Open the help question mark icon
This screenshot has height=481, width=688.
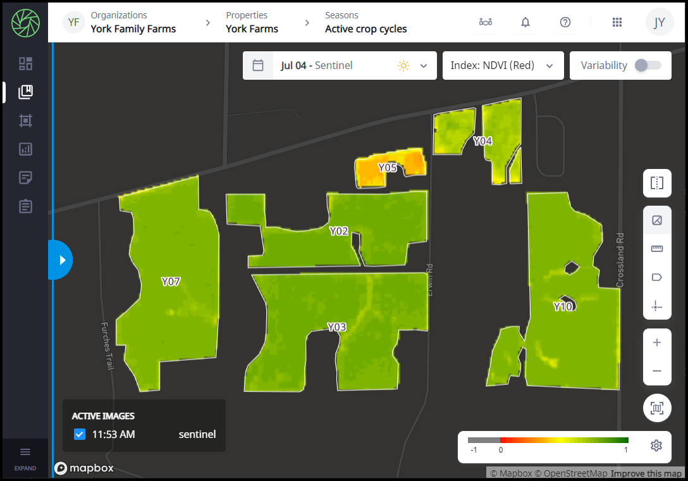[565, 22]
